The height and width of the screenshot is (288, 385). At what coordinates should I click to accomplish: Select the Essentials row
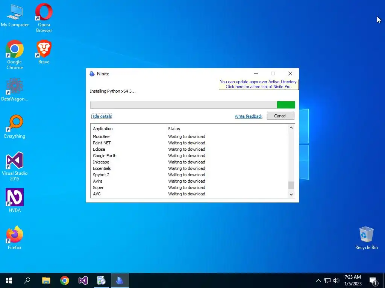(x=189, y=168)
